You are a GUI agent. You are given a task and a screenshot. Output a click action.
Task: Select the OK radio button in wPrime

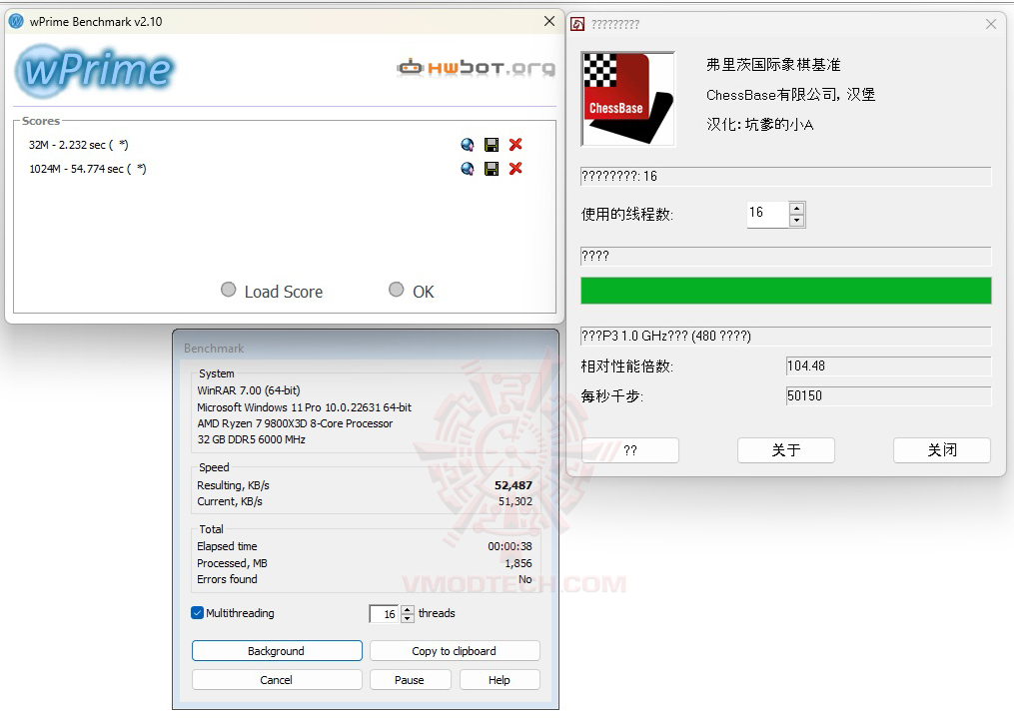[397, 290]
